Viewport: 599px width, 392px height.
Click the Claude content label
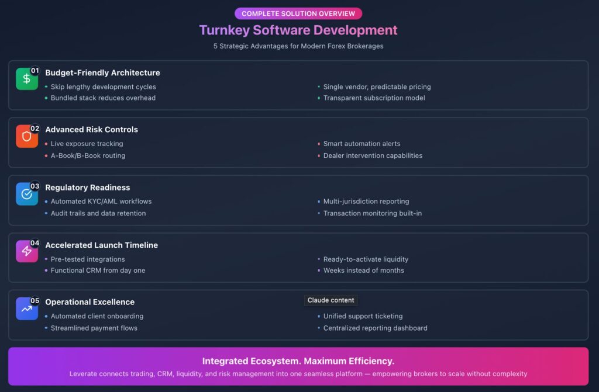[x=331, y=300]
